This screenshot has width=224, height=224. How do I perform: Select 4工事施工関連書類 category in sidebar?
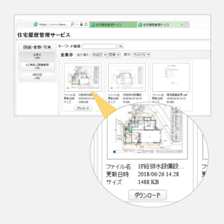pos(37,66)
